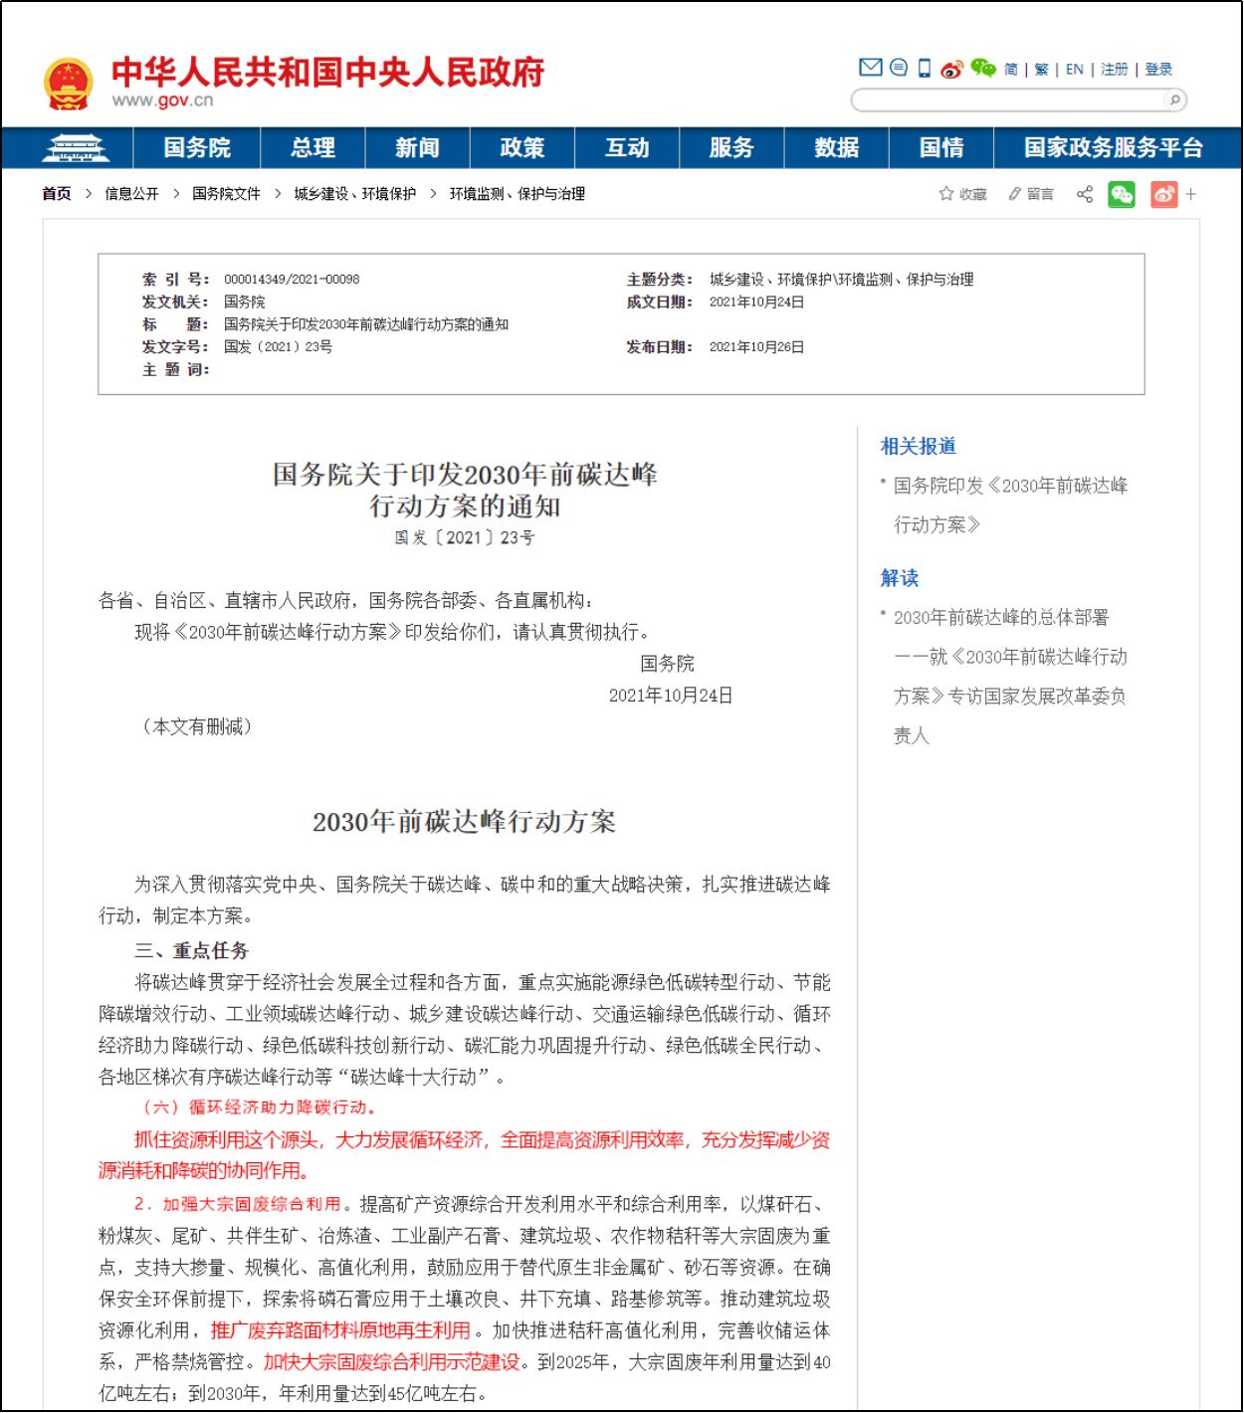Click 环境监测、保护与治理 breadcrumb link

[x=517, y=194]
